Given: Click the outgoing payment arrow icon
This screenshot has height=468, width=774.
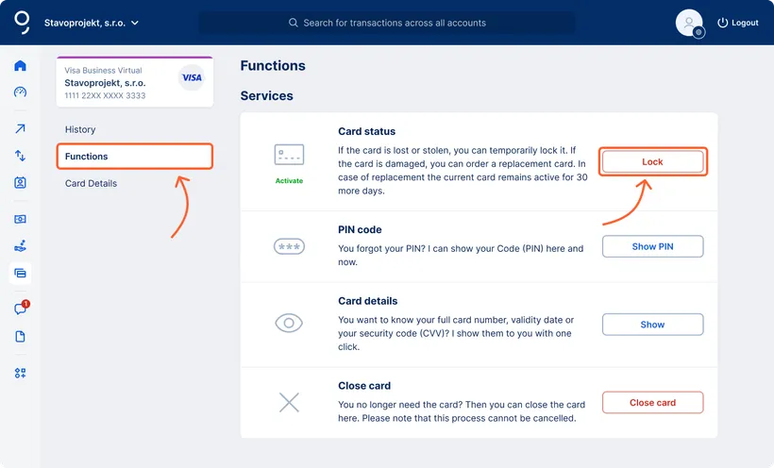Looking at the screenshot, I should pyautogui.click(x=20, y=129).
